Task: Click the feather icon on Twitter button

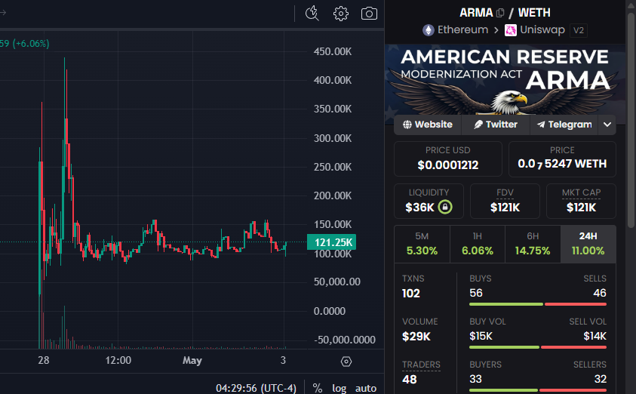Action: [478, 125]
